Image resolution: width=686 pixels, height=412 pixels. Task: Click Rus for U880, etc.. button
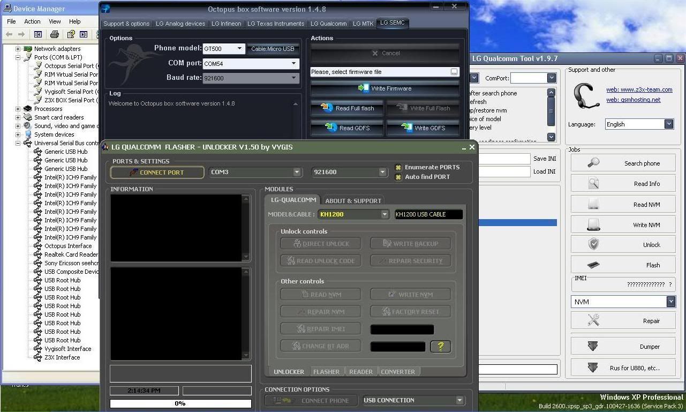pyautogui.click(x=623, y=368)
